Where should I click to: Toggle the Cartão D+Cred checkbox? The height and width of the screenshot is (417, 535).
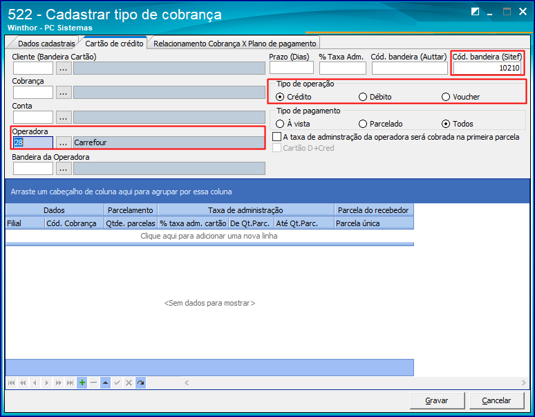(276, 148)
